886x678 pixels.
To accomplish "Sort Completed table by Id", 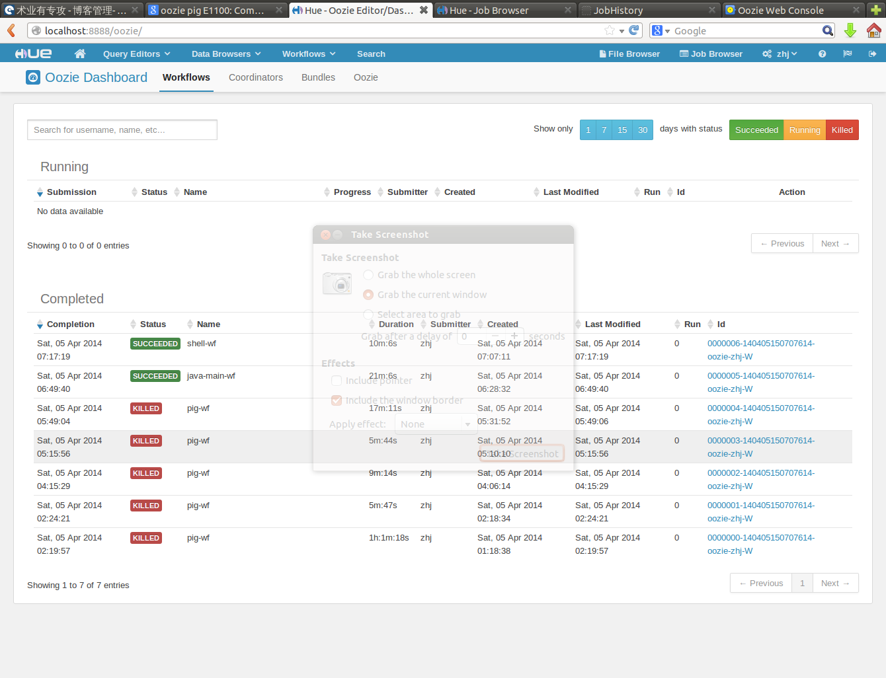I will (x=717, y=324).
